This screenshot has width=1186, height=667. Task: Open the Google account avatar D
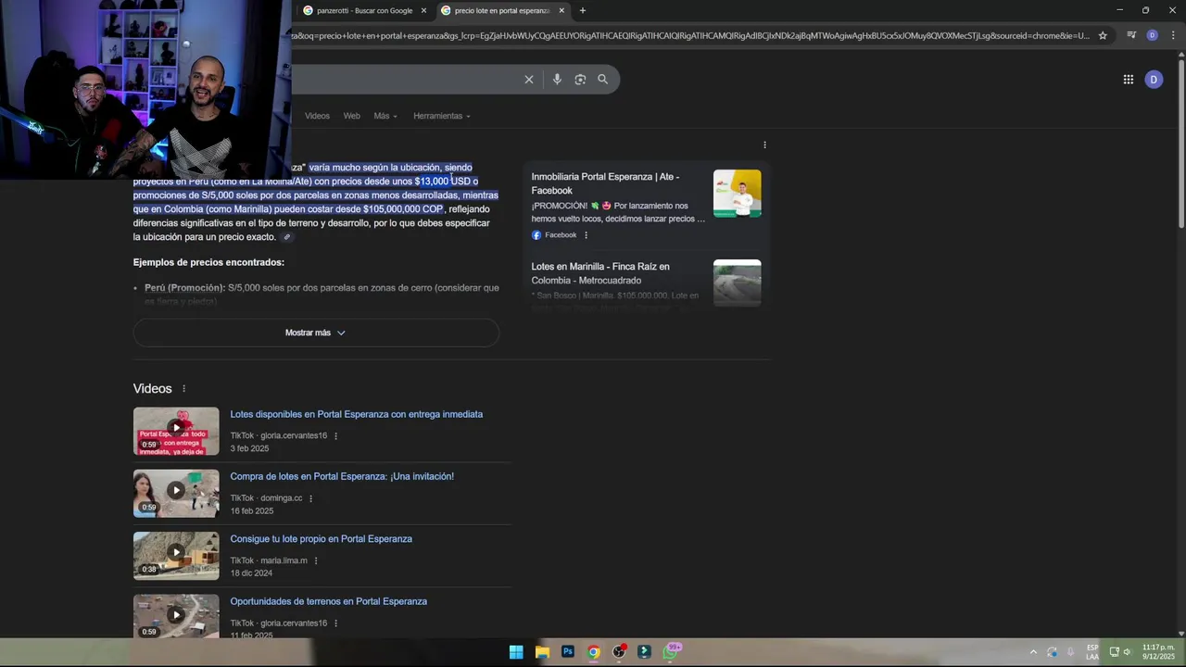[1154, 80]
